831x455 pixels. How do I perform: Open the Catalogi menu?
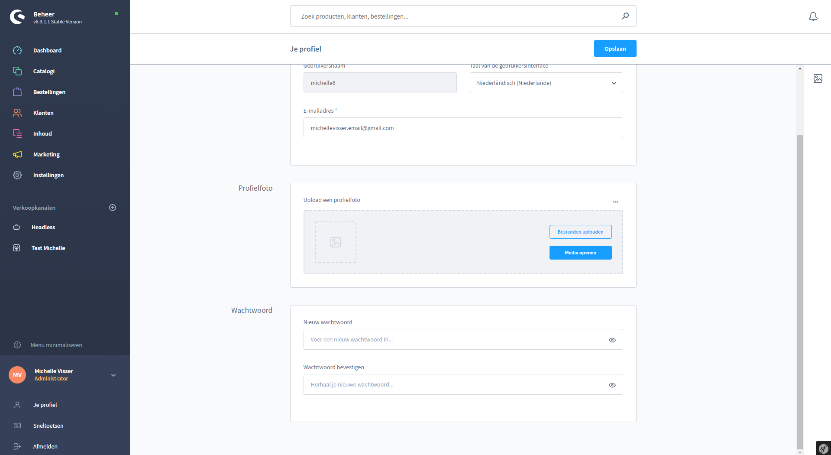tap(44, 71)
